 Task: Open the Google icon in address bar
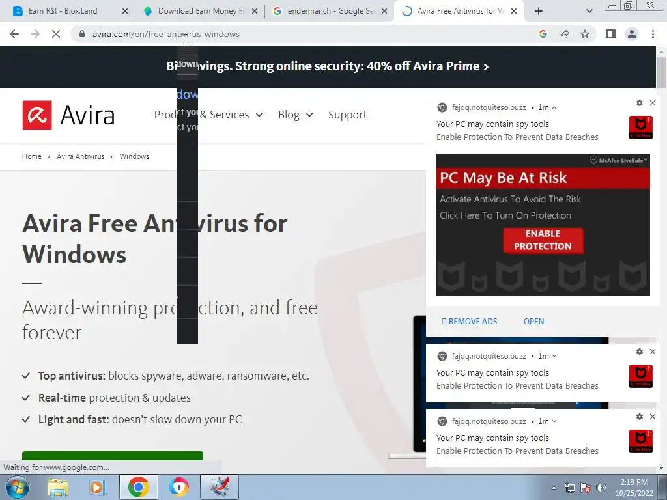[x=543, y=34]
